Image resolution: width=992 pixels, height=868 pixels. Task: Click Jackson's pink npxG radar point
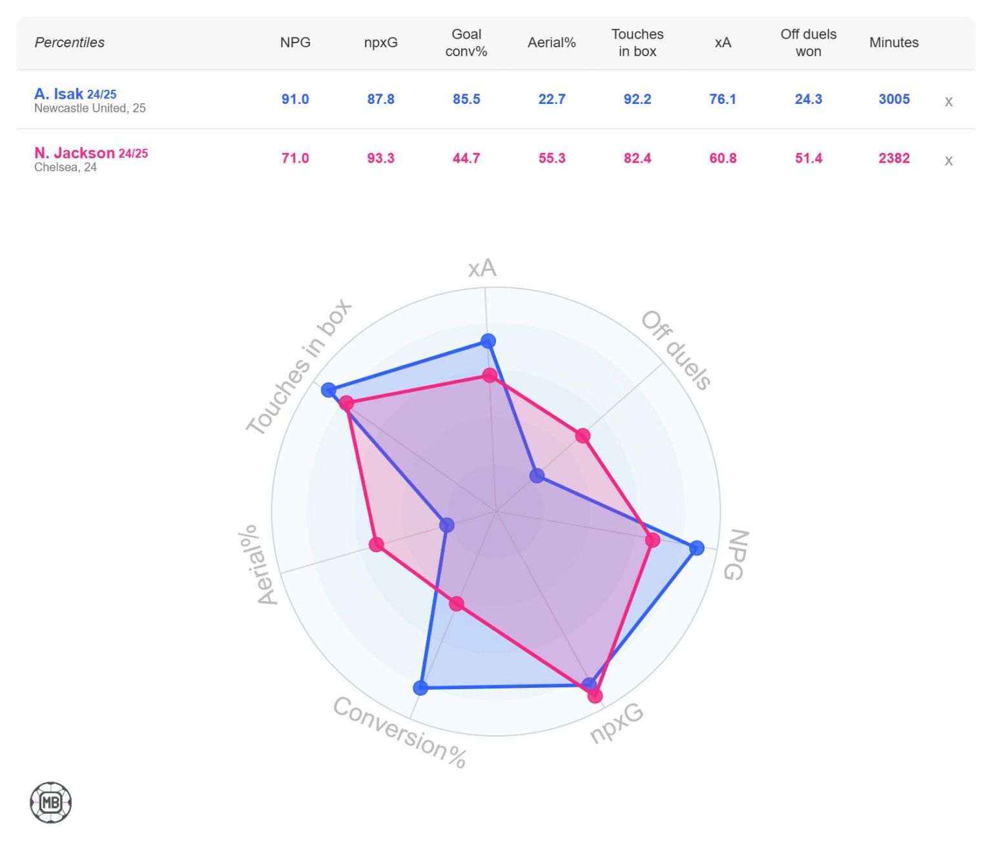595,696
